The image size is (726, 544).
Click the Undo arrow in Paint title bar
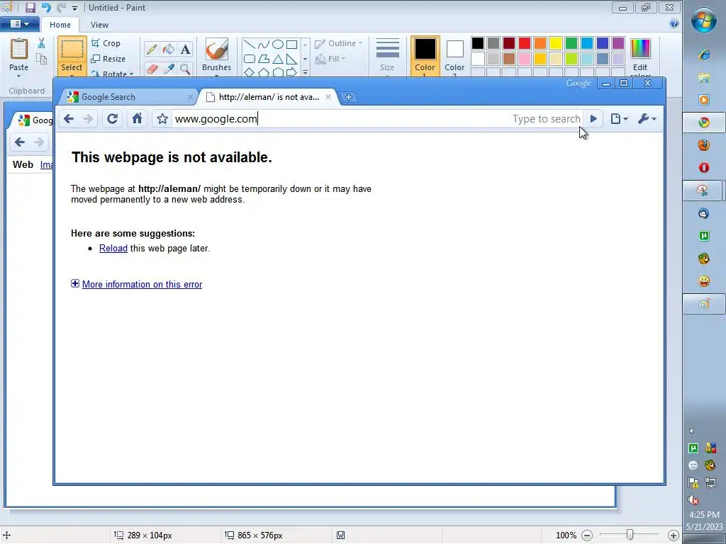(46, 7)
